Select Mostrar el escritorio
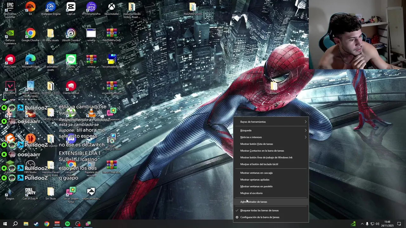Screen dimensions: 406x228 coord(271,193)
